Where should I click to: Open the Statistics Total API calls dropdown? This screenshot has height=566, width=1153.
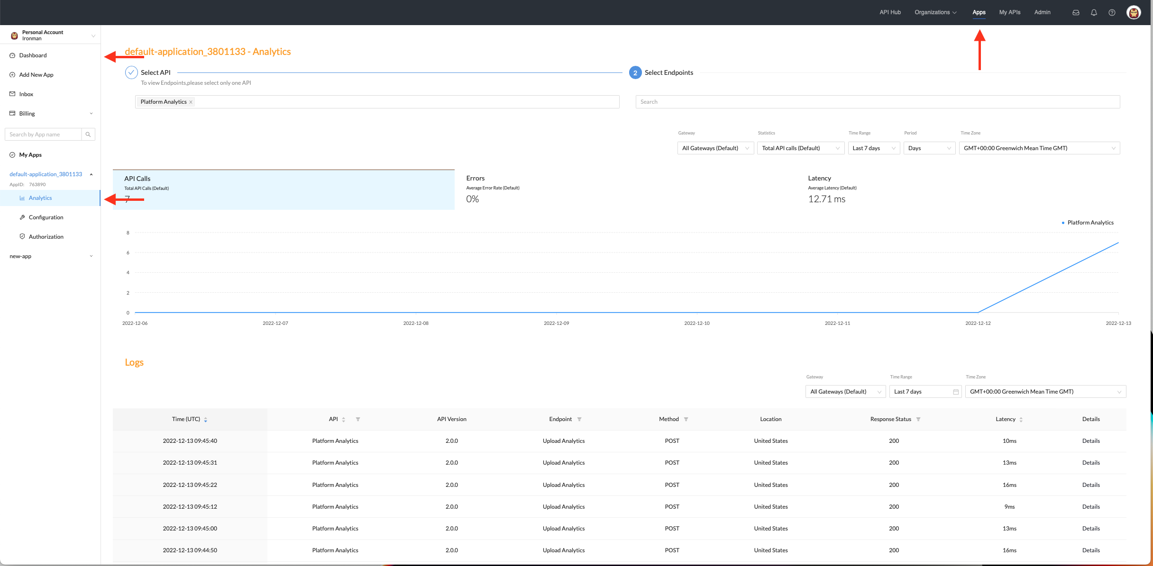(x=800, y=148)
